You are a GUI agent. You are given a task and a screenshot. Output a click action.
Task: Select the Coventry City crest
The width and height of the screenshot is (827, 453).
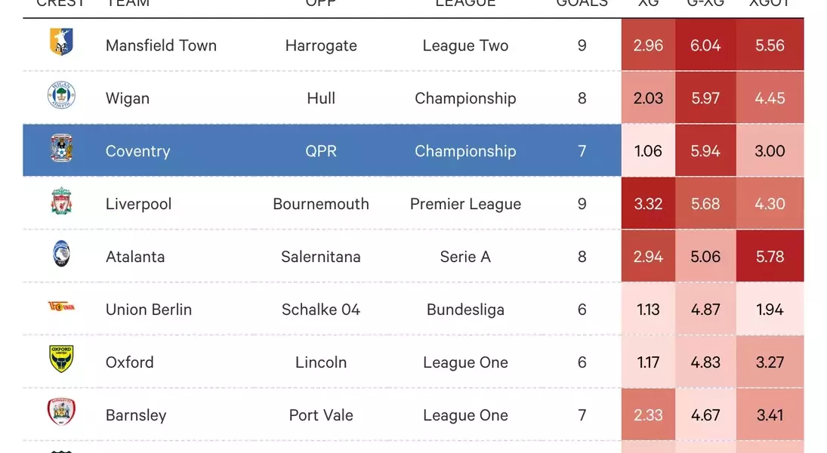(61, 149)
